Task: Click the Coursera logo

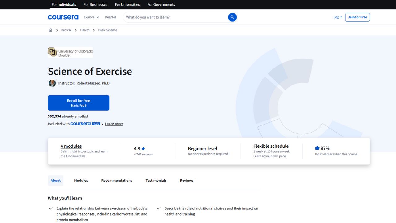Action: point(63,17)
